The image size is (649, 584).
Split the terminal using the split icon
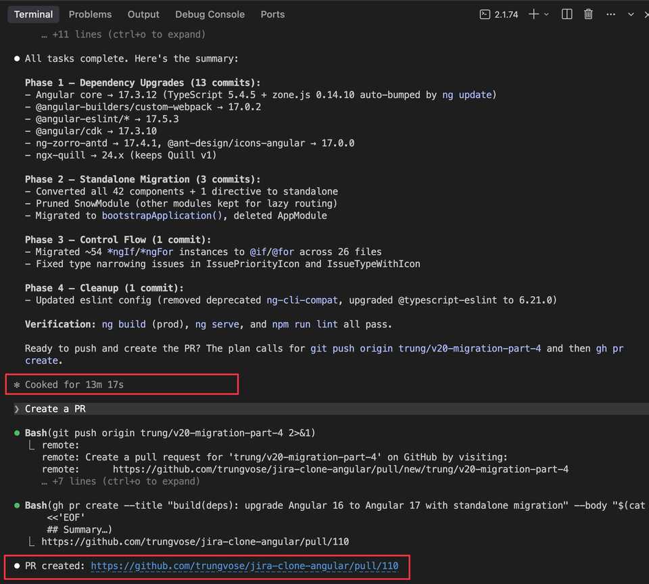567,14
